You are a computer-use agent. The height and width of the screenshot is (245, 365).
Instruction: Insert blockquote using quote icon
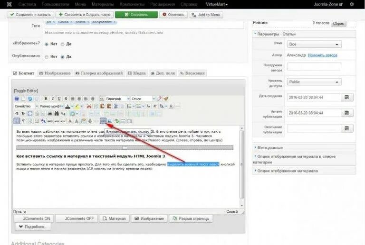[102, 99]
